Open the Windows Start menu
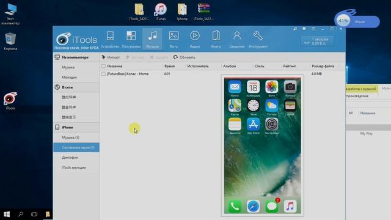391x220 pixels. point(7,214)
